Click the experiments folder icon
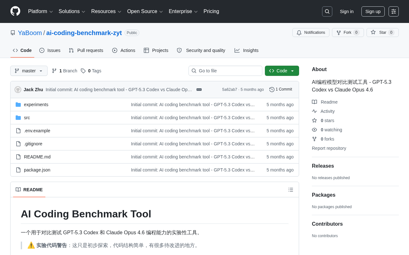 click(18, 105)
